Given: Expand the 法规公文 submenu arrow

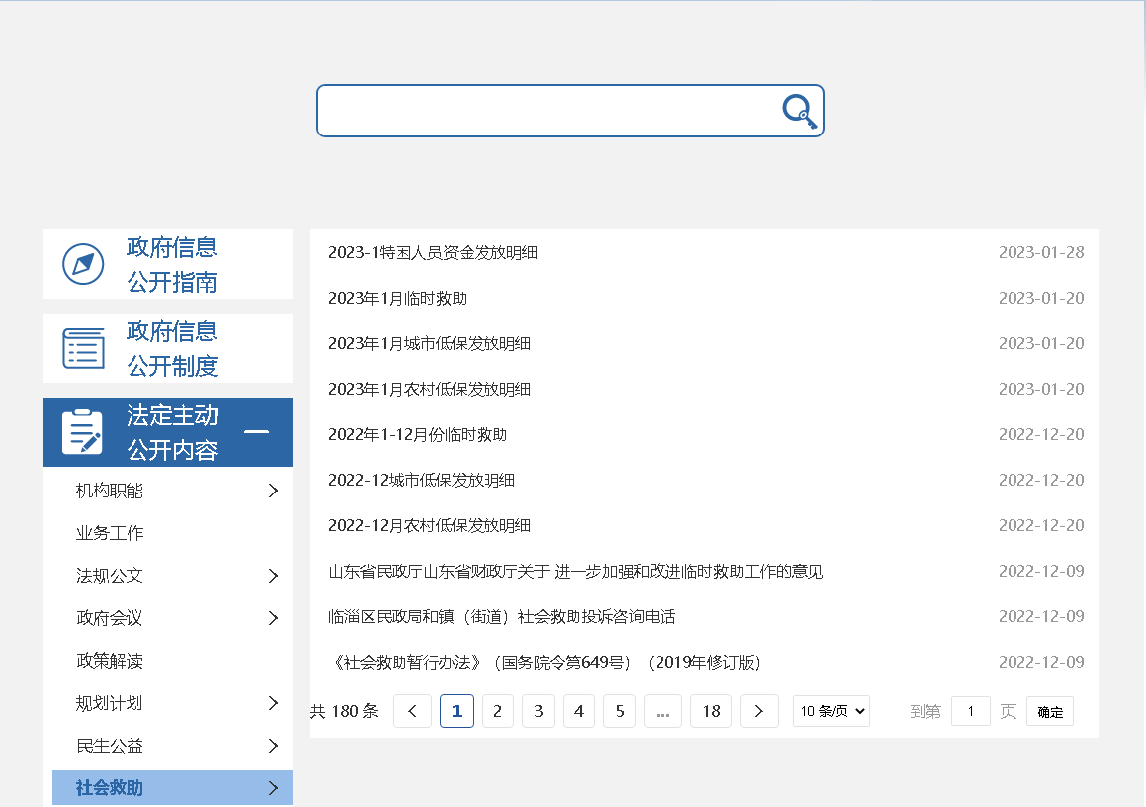Looking at the screenshot, I should (273, 576).
